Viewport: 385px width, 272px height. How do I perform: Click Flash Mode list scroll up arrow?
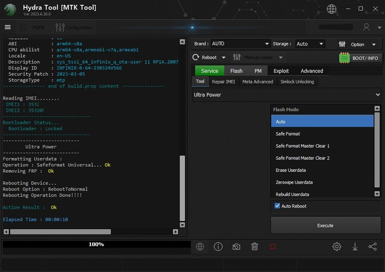377,108
